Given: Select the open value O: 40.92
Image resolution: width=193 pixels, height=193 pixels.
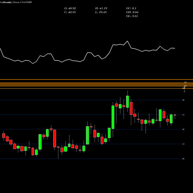Looking at the screenshot, I should tap(70, 8).
